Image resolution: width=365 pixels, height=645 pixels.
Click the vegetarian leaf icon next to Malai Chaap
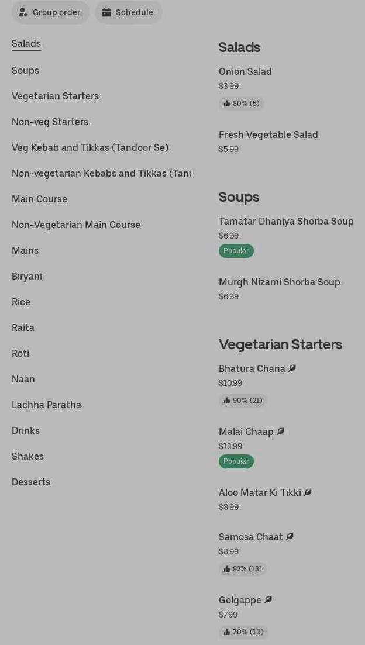tap(280, 432)
